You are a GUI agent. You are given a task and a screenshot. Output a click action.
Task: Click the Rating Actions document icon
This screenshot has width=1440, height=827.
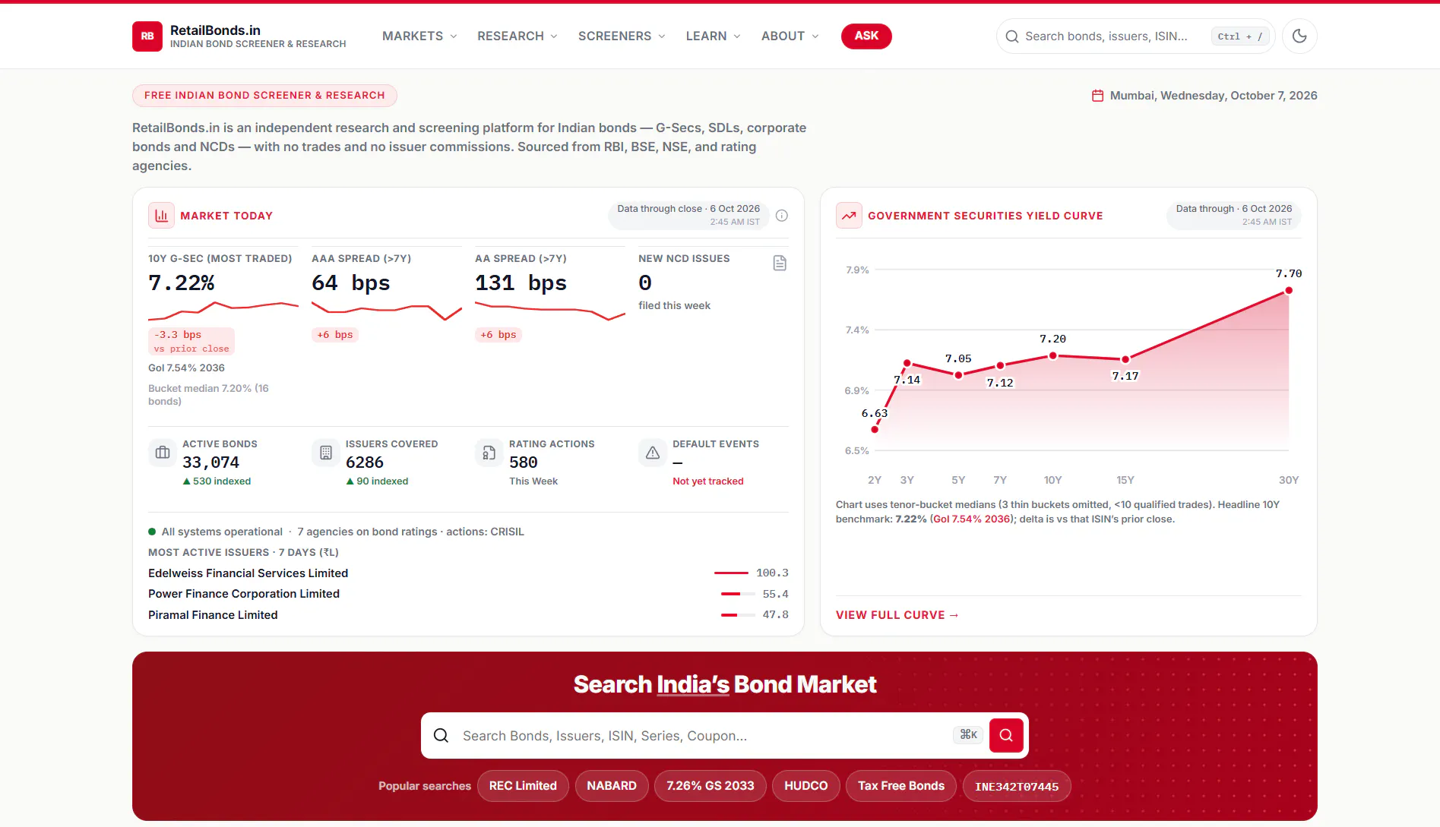[x=489, y=453]
